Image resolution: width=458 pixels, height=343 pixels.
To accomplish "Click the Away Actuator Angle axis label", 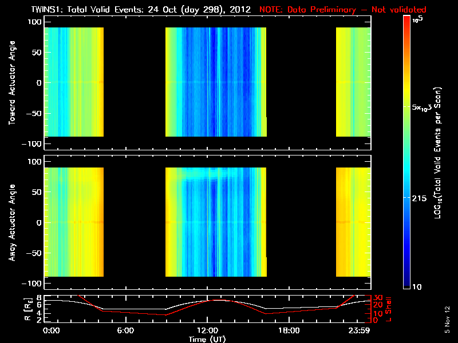I will click(12, 222).
